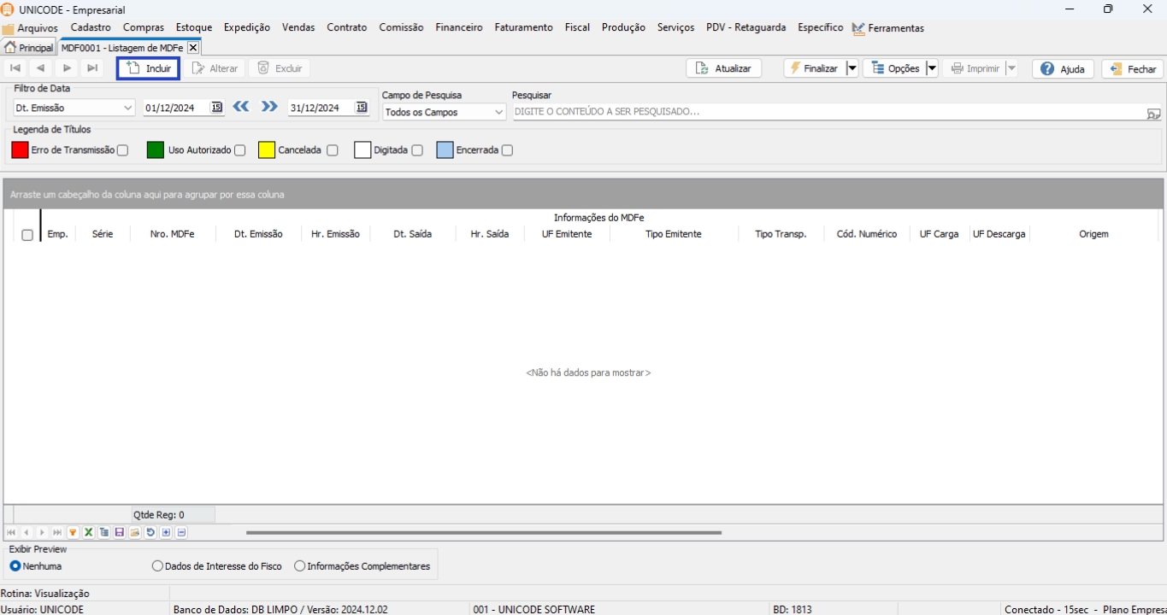
Task: Open calendar picker for start date 01/12/2024
Action: pos(216,108)
